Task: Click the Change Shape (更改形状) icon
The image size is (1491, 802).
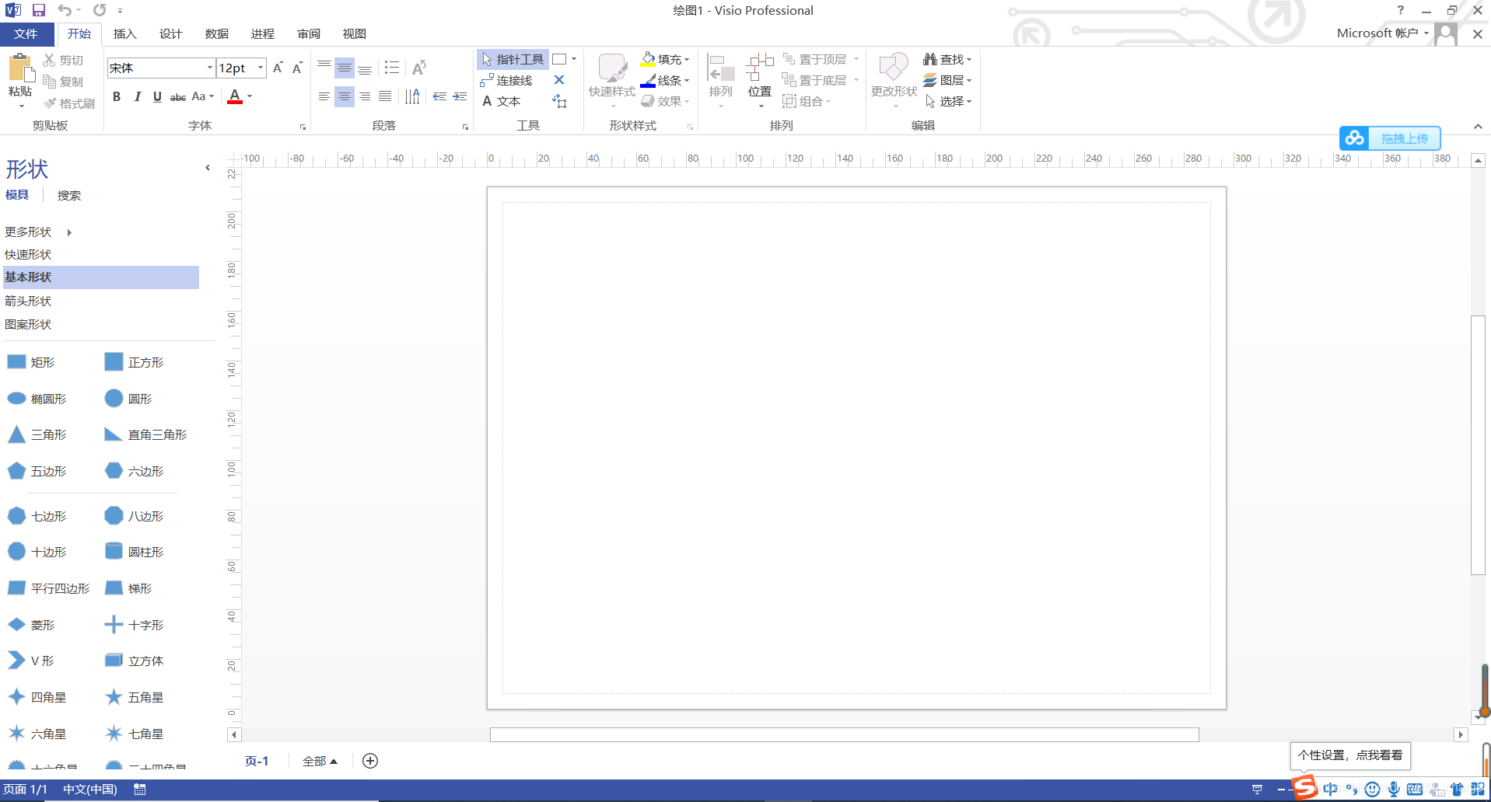Action: [894, 68]
